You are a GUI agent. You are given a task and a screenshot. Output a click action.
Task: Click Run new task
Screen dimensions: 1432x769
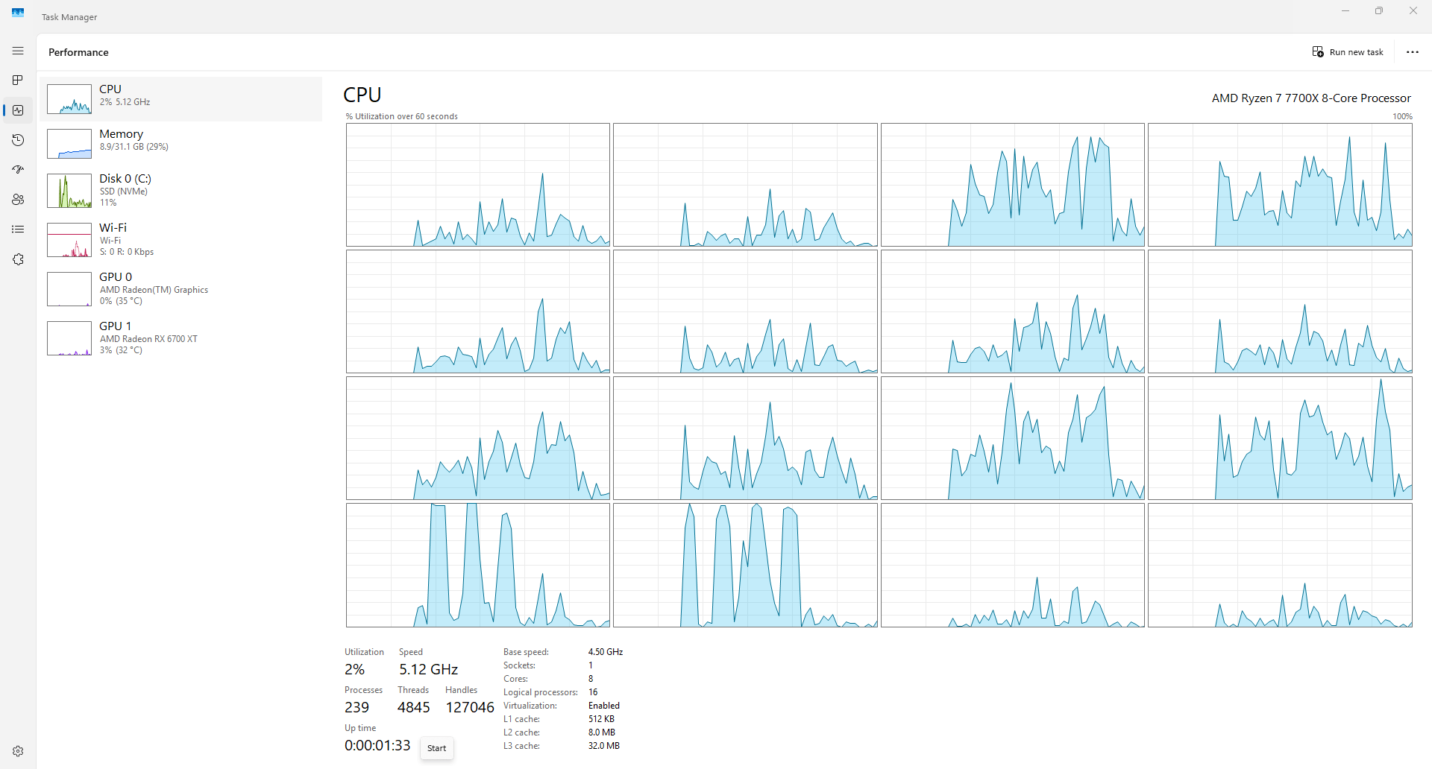1348,52
